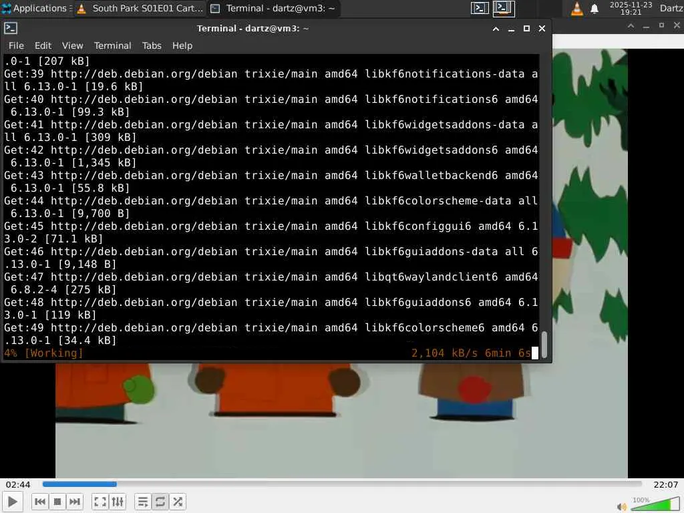Image resolution: width=684 pixels, height=513 pixels.
Task: Roll up the VLC window behind Terminal
Action: point(631,26)
